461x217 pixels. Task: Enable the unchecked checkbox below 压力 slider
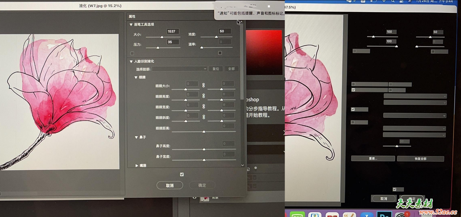pos(132,54)
